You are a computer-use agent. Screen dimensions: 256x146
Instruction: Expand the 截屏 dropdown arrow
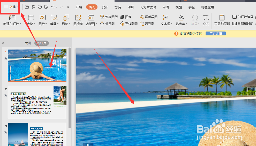coord(58,24)
